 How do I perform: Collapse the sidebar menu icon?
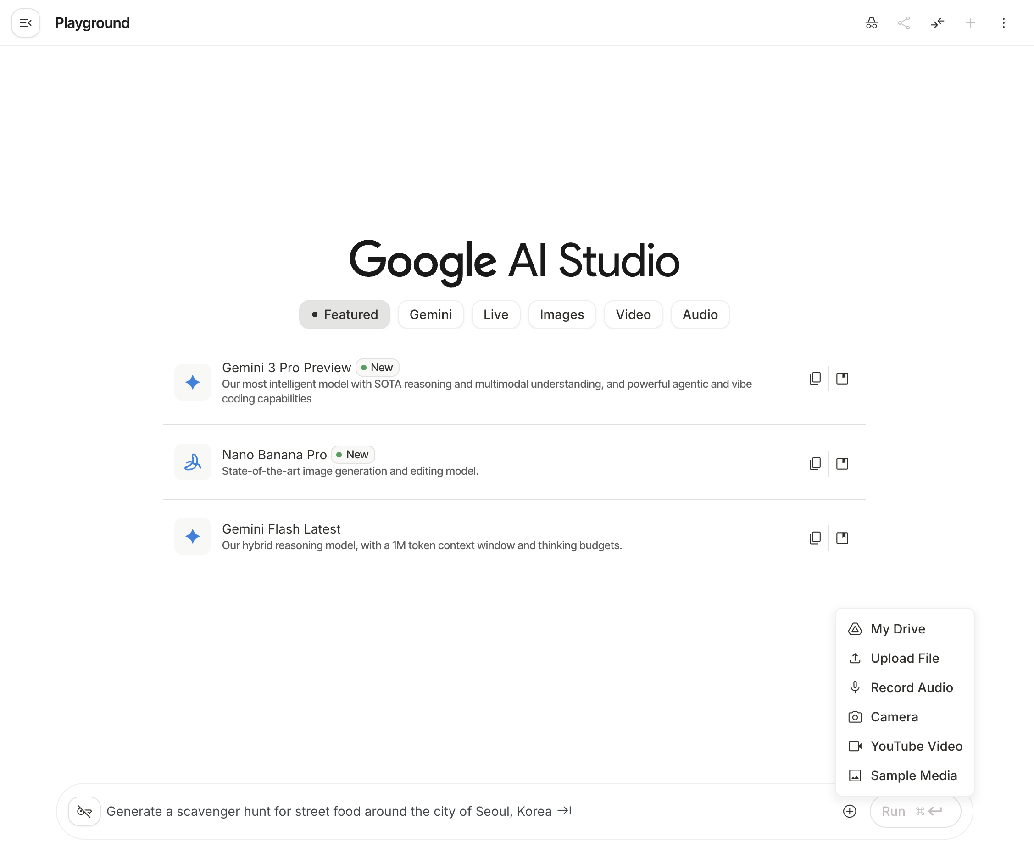click(x=25, y=23)
